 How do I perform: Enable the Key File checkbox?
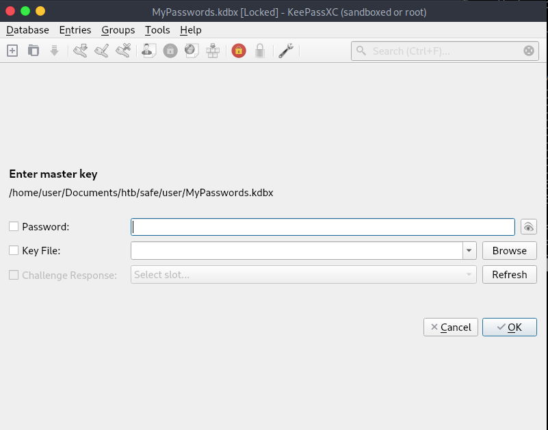[x=14, y=251]
